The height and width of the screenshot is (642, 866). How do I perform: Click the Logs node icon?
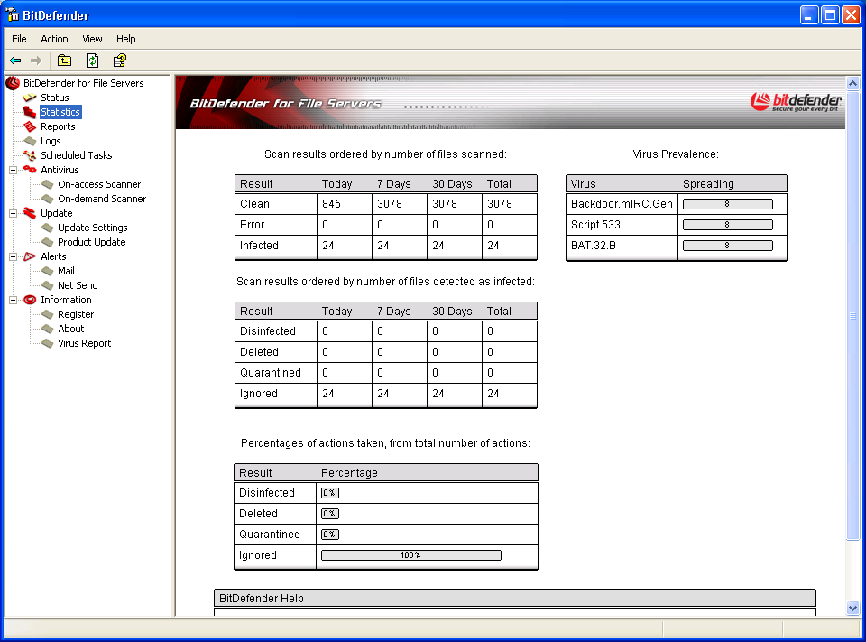coord(30,141)
